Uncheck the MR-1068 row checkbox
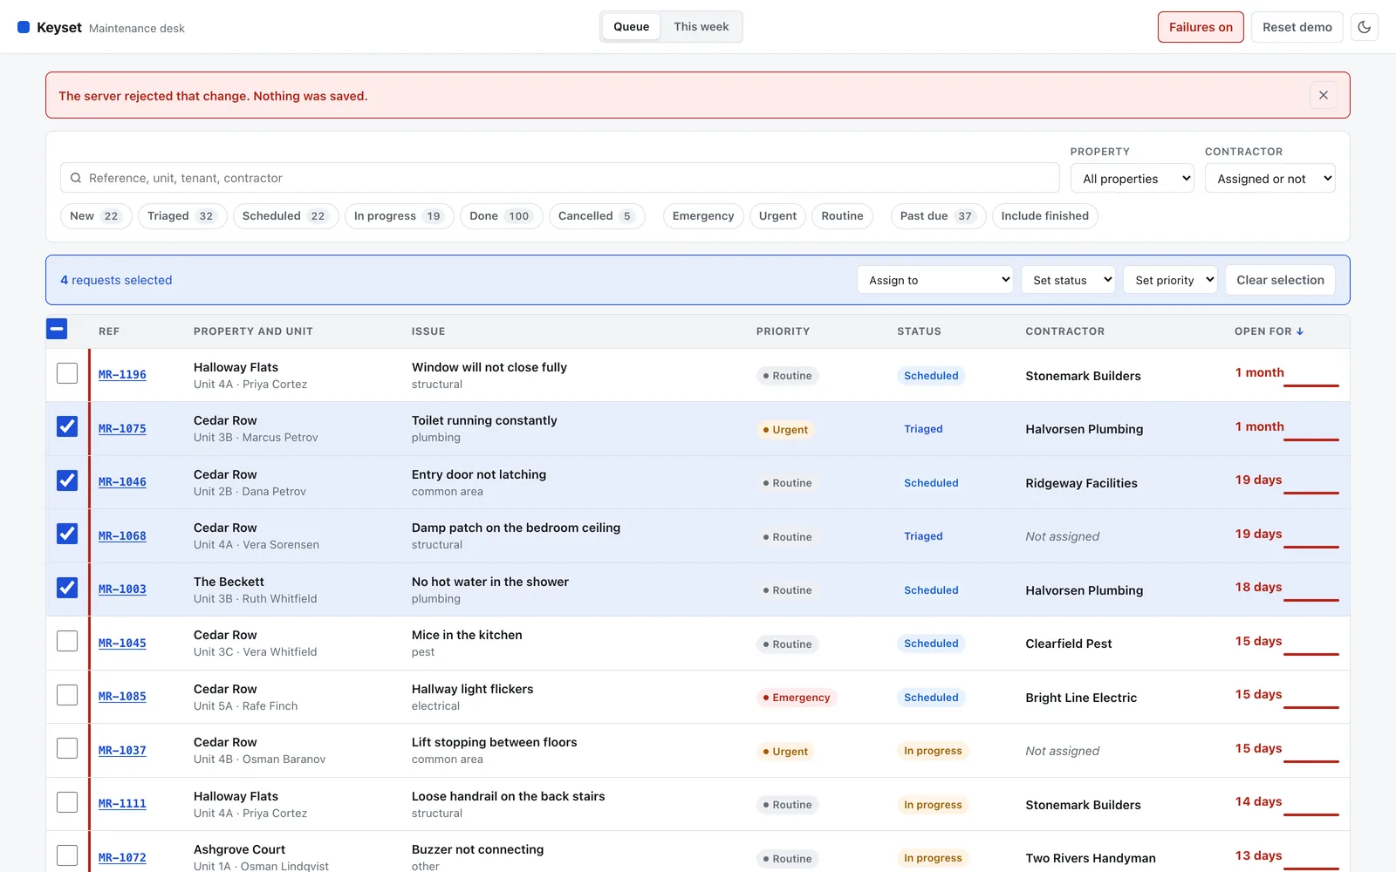 coord(67,534)
